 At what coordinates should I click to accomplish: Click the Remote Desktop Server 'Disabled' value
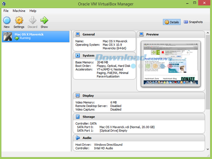point(116,106)
